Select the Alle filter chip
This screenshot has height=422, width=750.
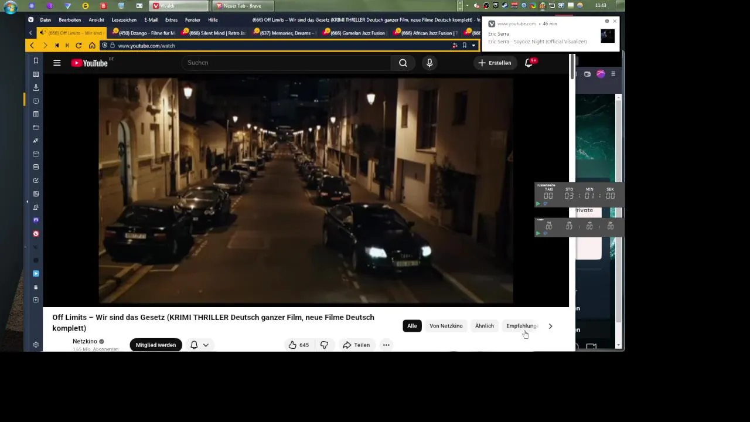(412, 326)
